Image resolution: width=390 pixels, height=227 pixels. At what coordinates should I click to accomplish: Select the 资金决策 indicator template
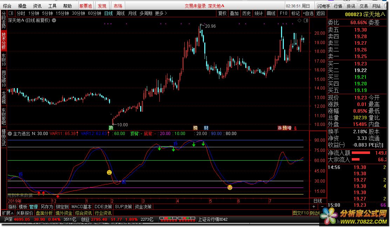[143, 207]
